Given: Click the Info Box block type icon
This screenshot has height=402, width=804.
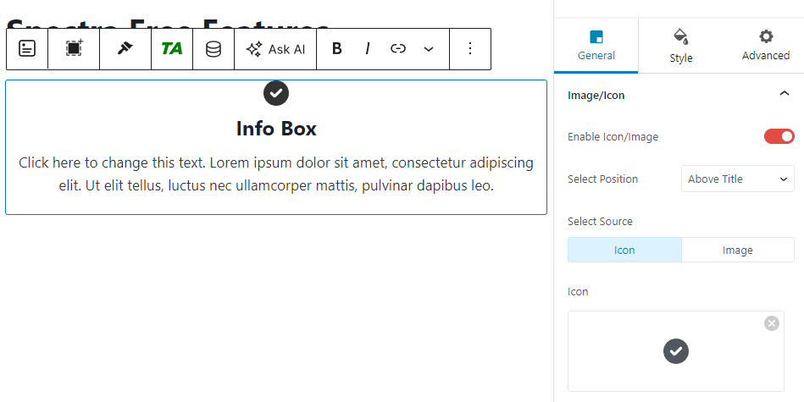Looking at the screenshot, I should [27, 49].
